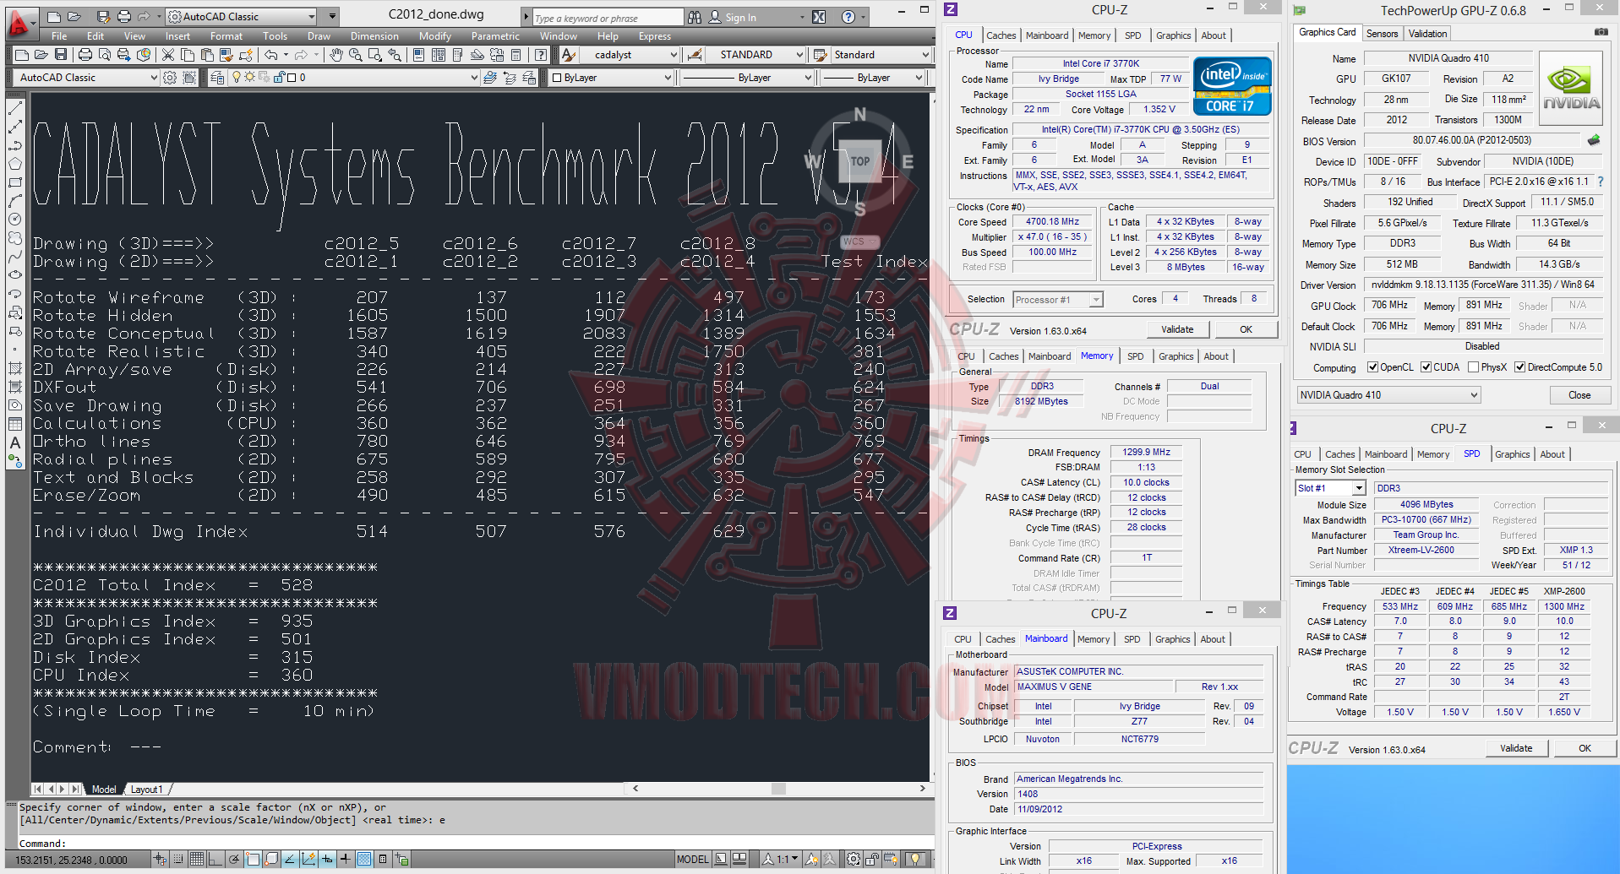Select the Revision Cloud tool
Viewport: 1620px width, 874px height.
(x=15, y=238)
